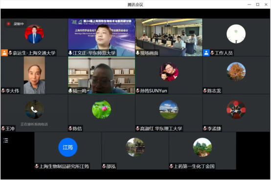Click the recording indicator red dot

pos(8,23)
